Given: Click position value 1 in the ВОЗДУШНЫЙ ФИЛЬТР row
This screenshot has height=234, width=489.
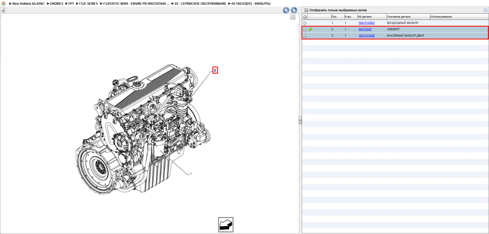Looking at the screenshot, I should [332, 23].
